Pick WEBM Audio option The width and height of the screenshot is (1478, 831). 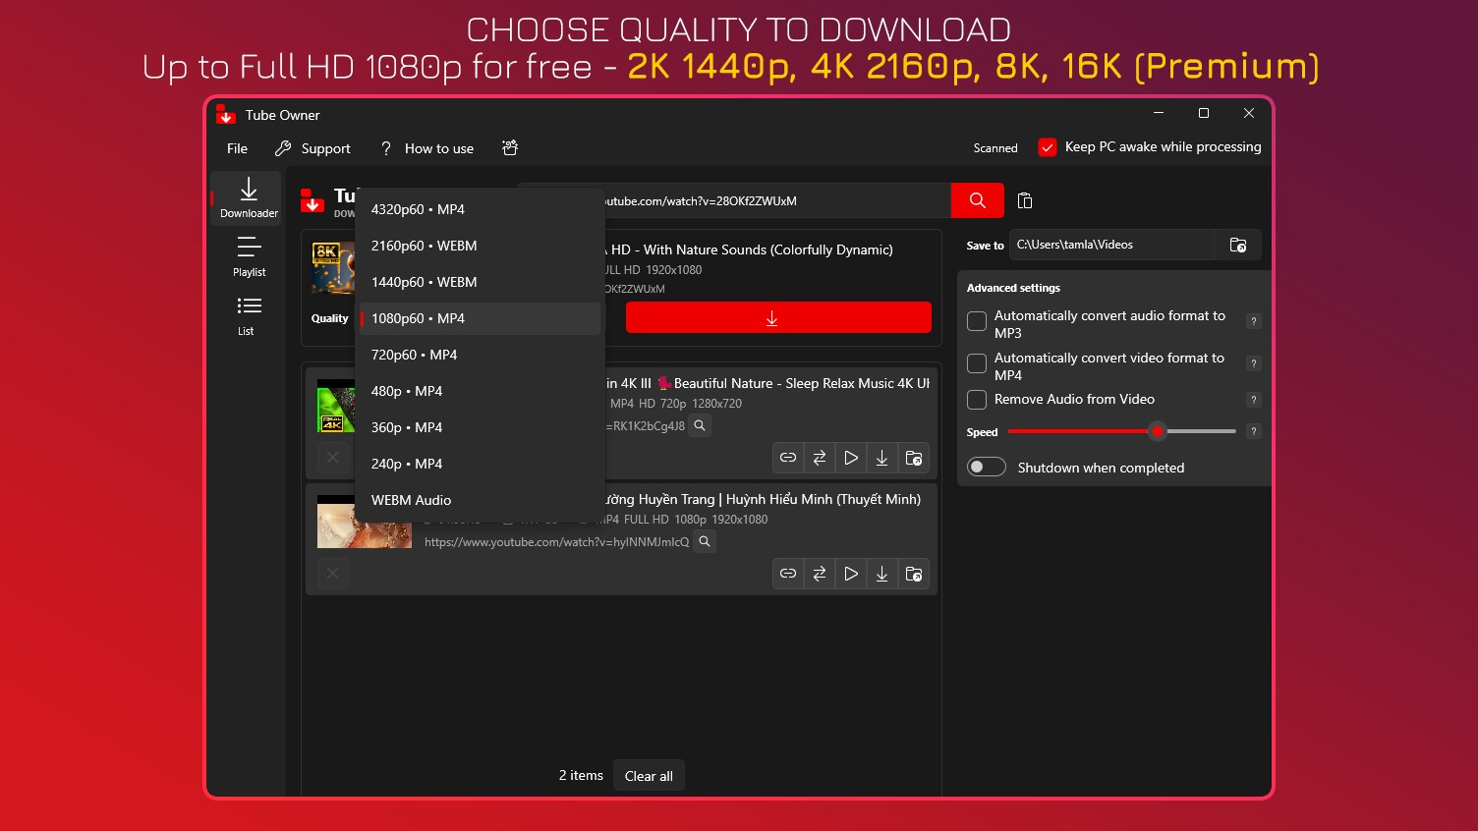point(480,500)
